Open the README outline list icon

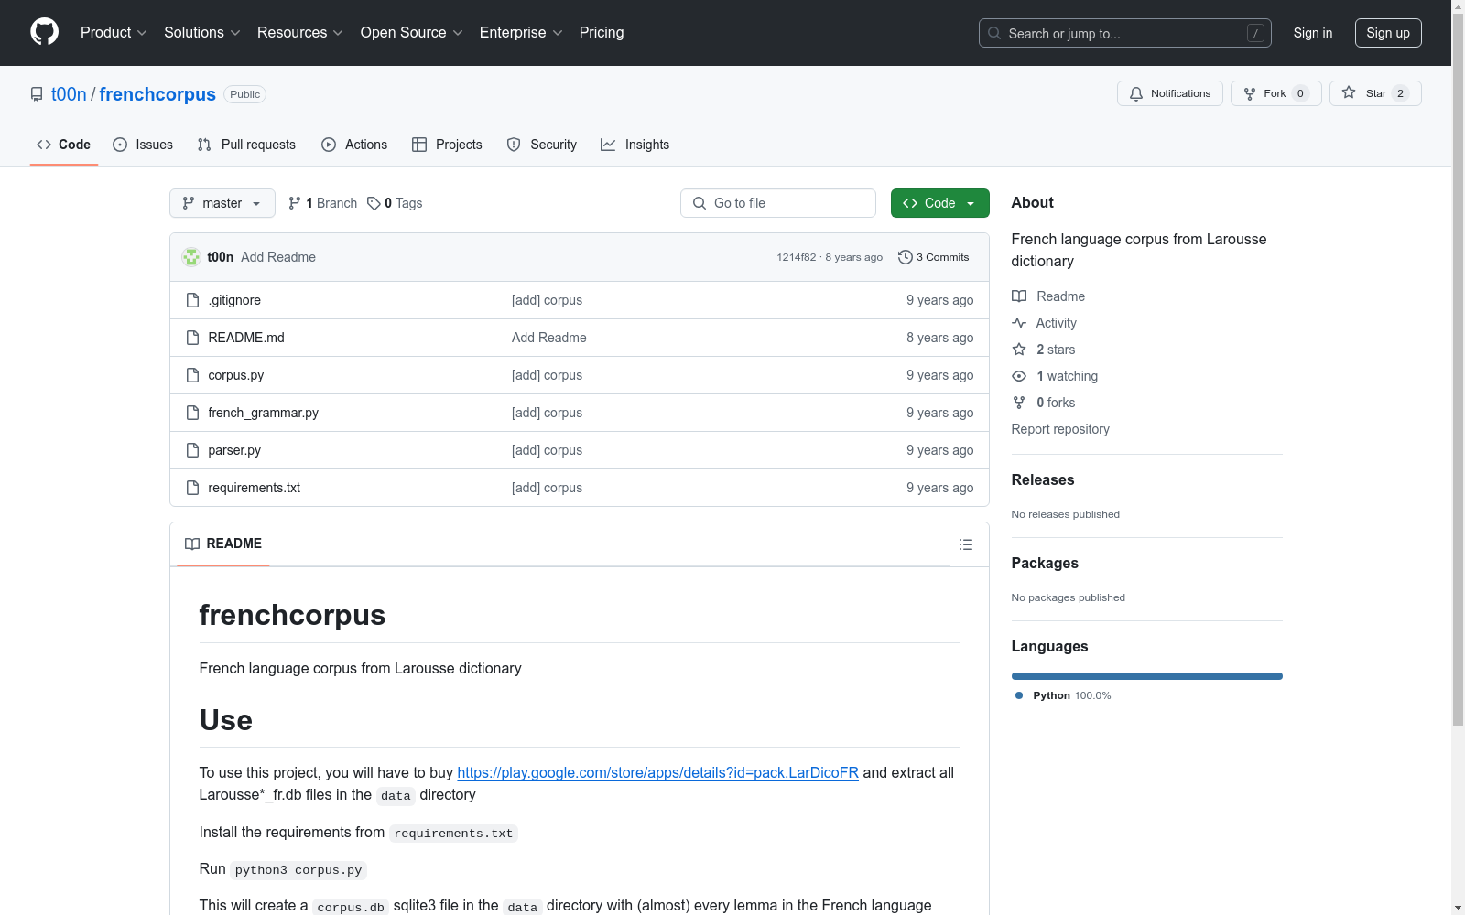click(965, 544)
